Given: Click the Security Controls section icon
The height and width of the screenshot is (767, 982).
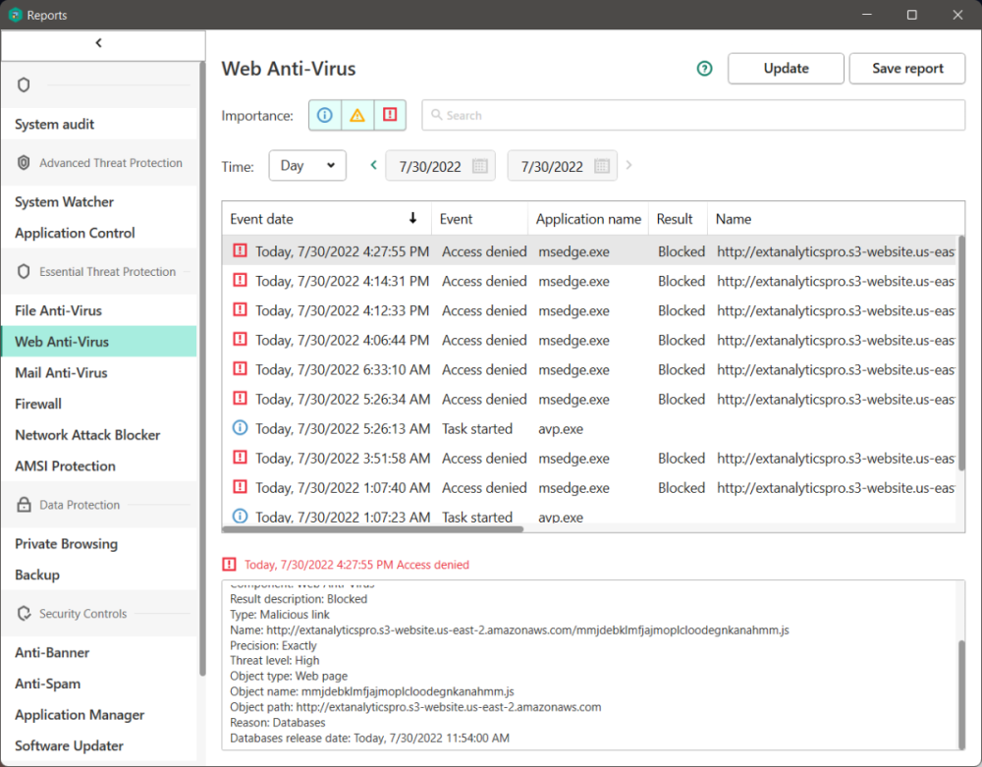Looking at the screenshot, I should click(24, 614).
